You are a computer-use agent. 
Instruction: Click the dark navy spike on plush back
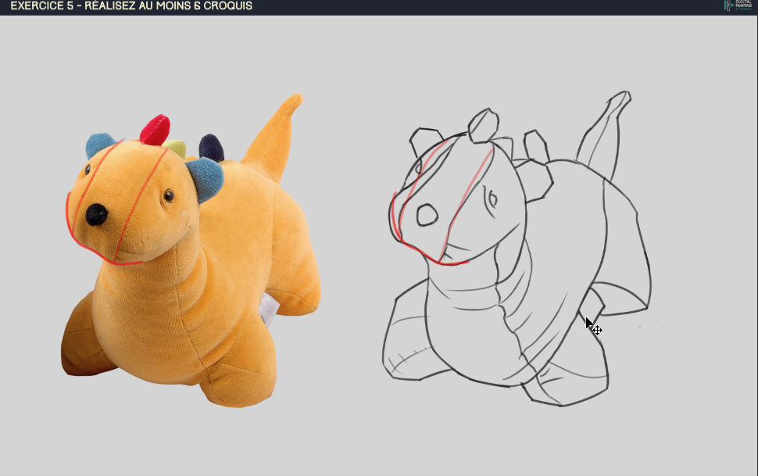[211, 147]
